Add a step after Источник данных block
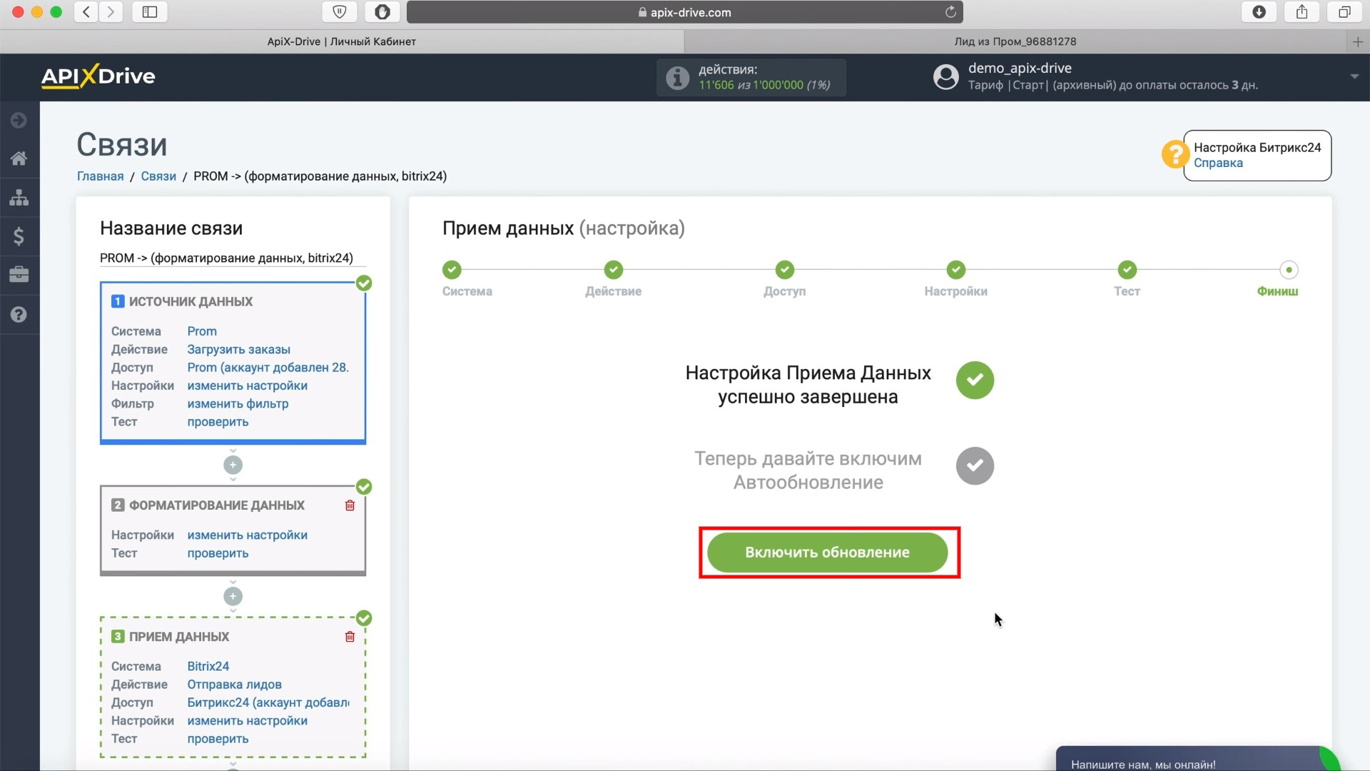Image resolution: width=1370 pixels, height=771 pixels. coord(233,465)
